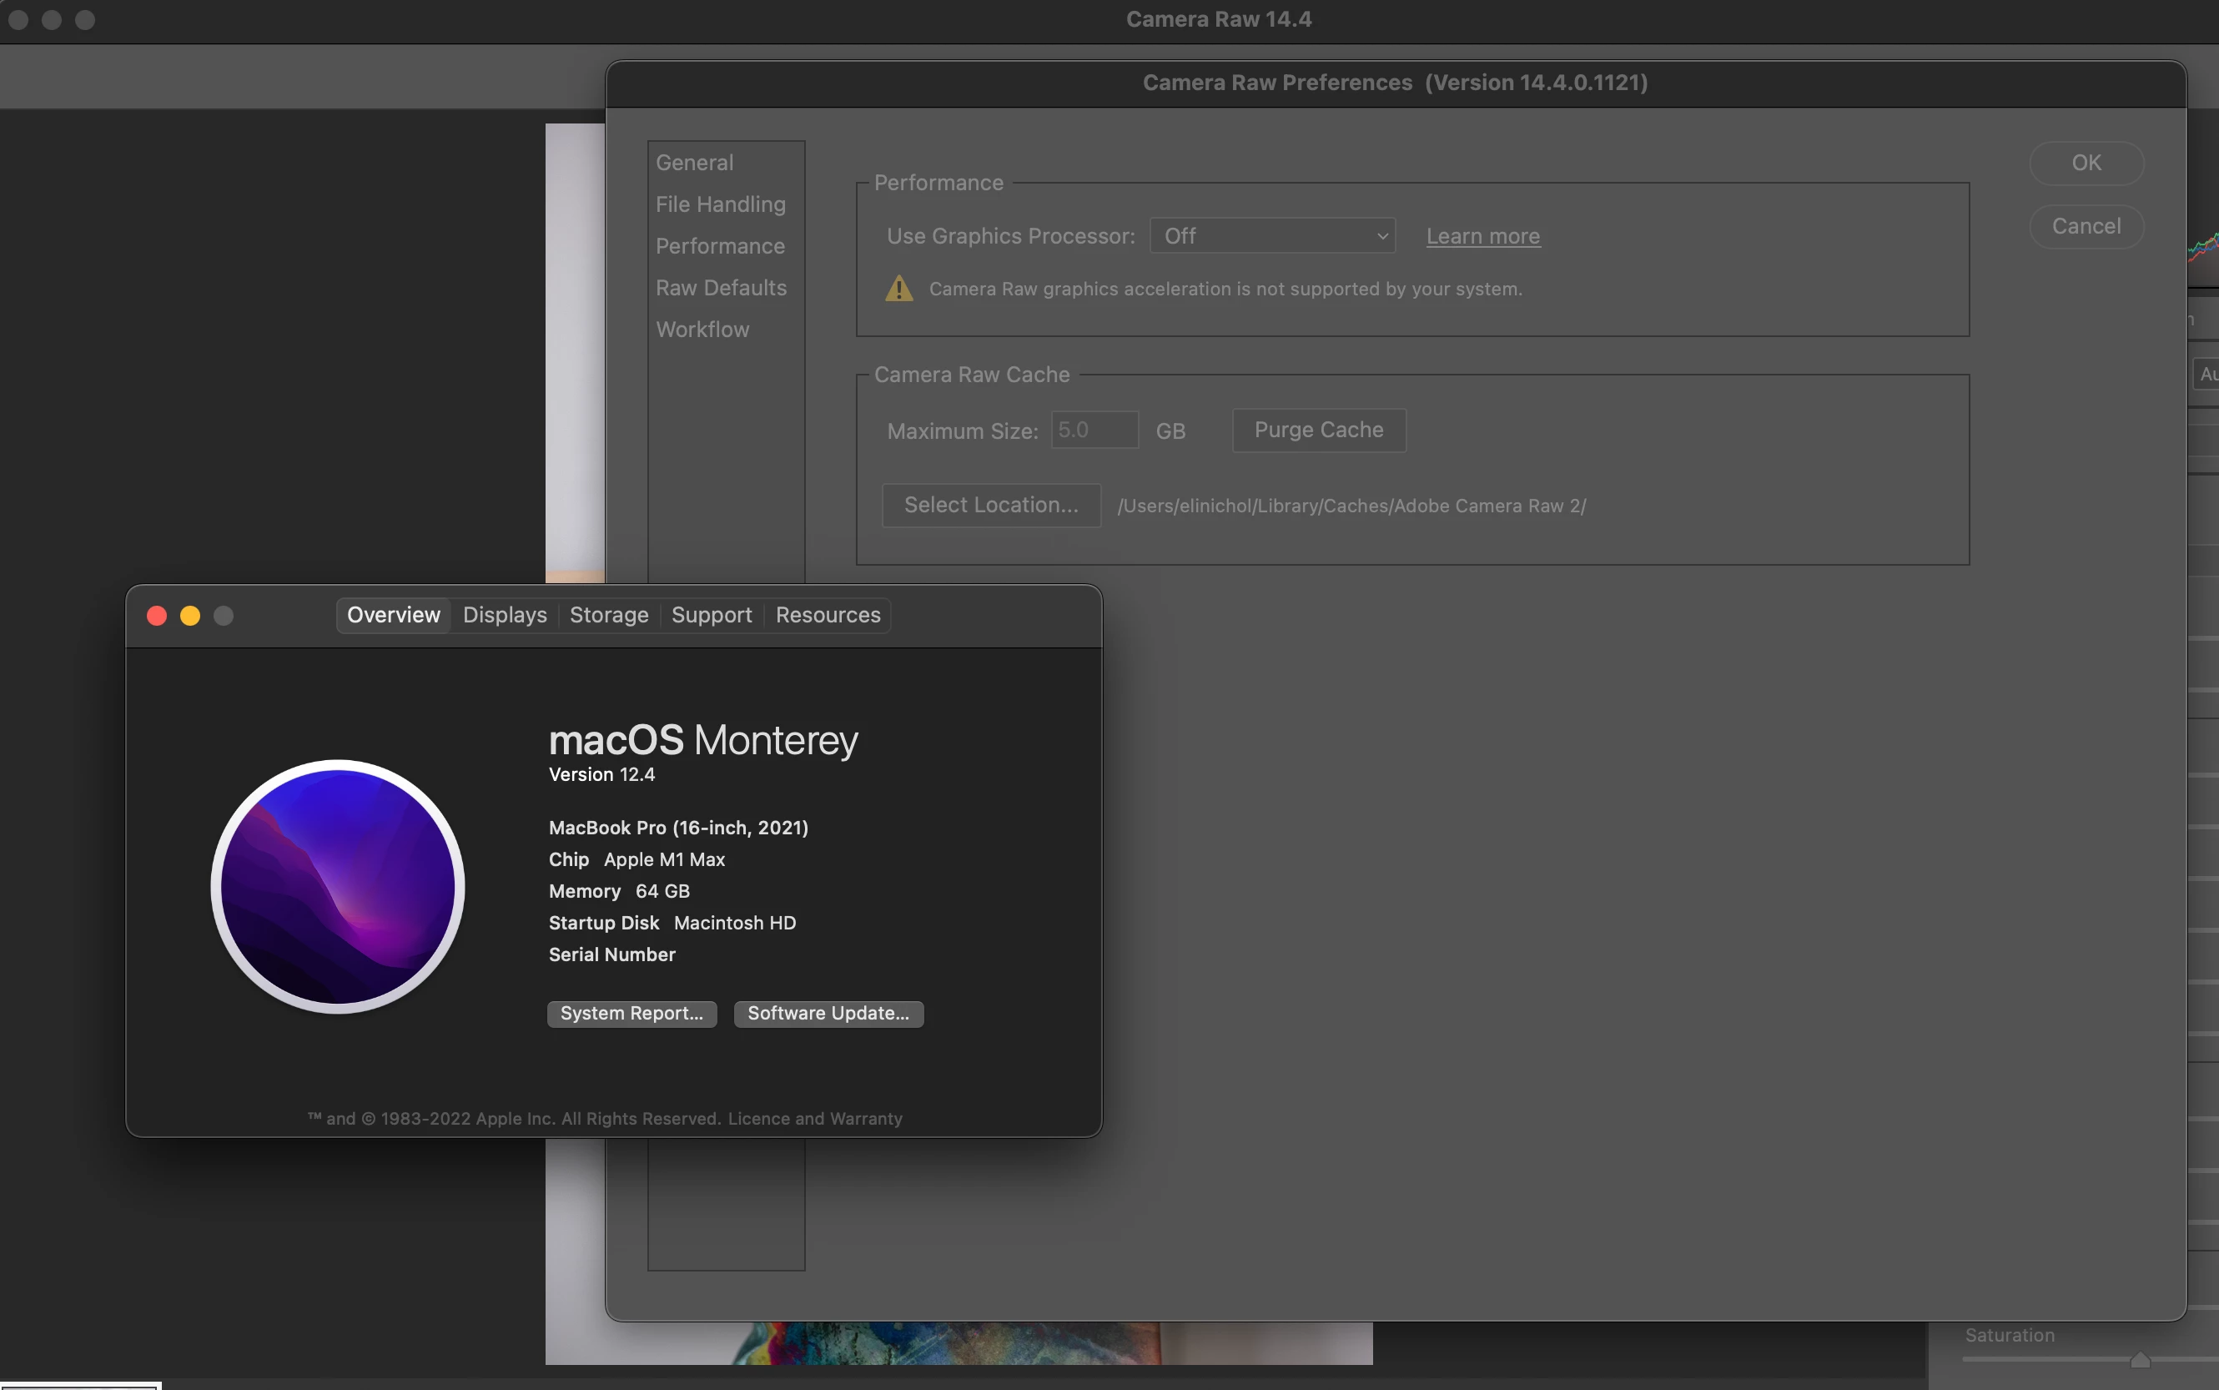Open the Resources tab
This screenshot has width=2219, height=1390.
[828, 615]
